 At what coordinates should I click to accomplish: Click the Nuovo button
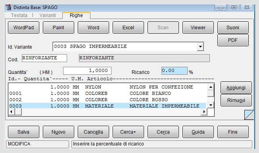[x=58, y=132]
